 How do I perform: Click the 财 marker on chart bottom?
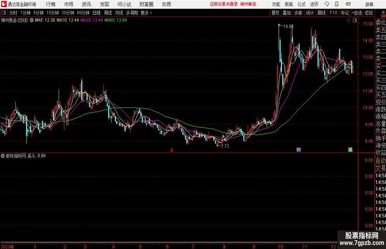(x=299, y=150)
